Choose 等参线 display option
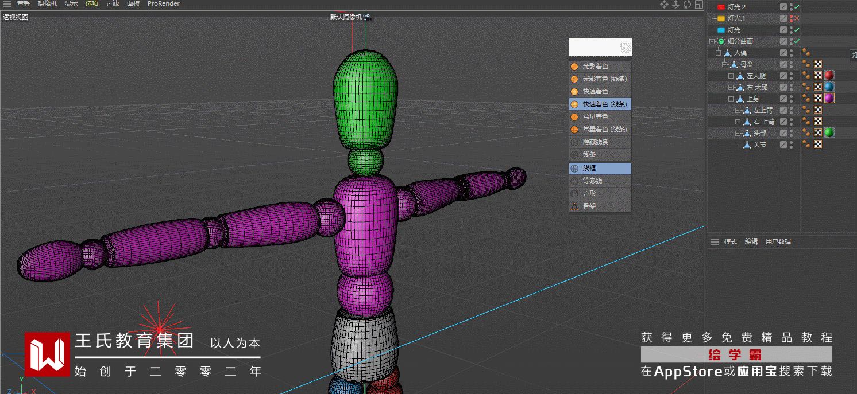857x394 pixels. 600,181
